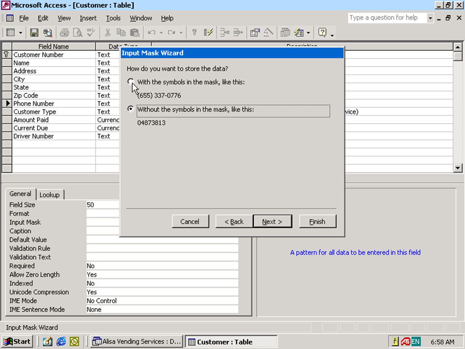Open the Indexes toolbar icon
The width and height of the screenshot is (465, 349).
(x=208, y=32)
